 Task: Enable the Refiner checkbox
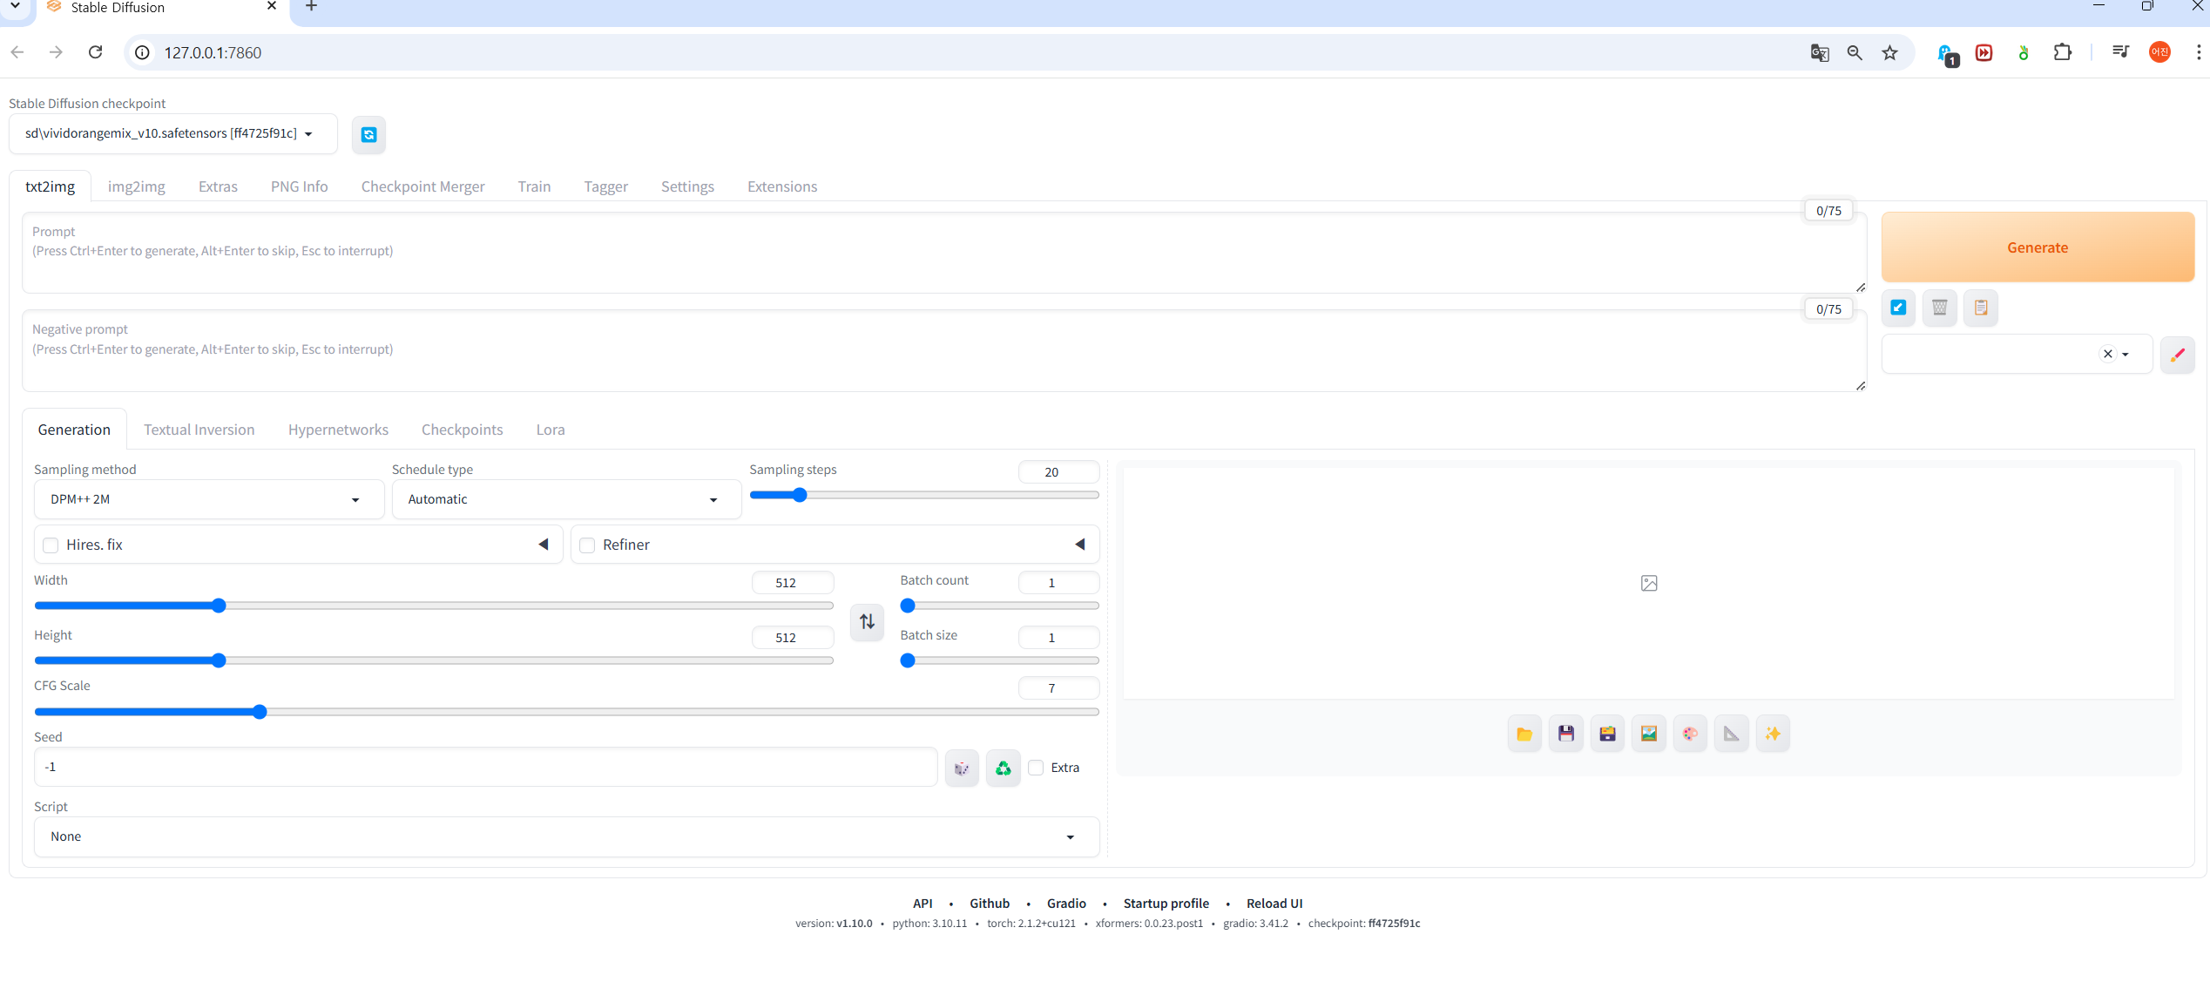(x=587, y=545)
